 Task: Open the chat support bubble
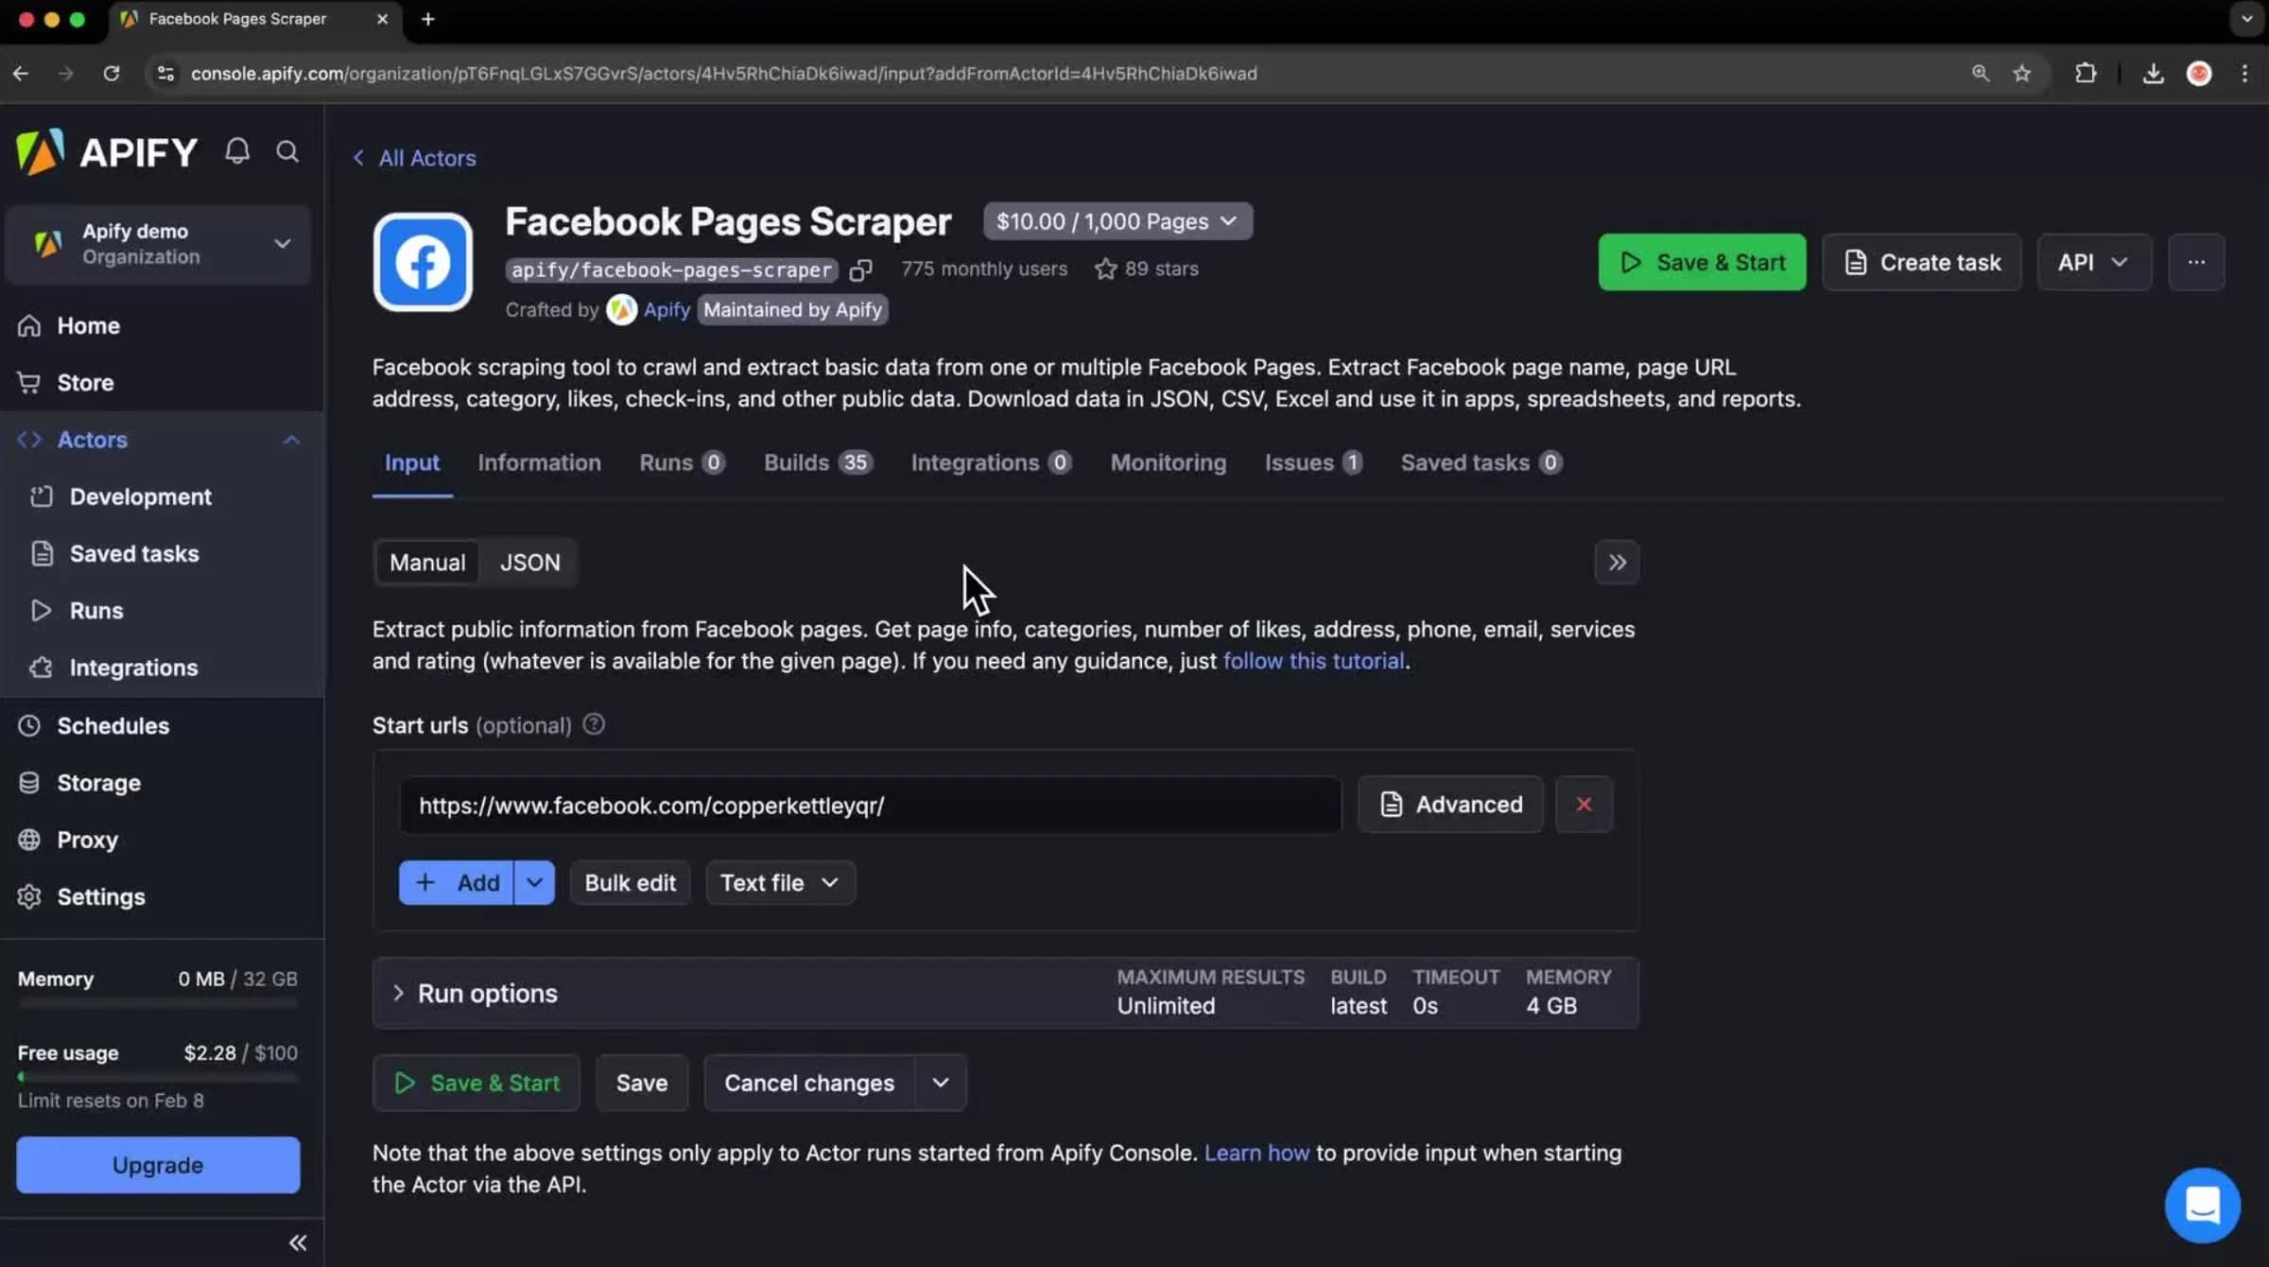tap(2202, 1206)
